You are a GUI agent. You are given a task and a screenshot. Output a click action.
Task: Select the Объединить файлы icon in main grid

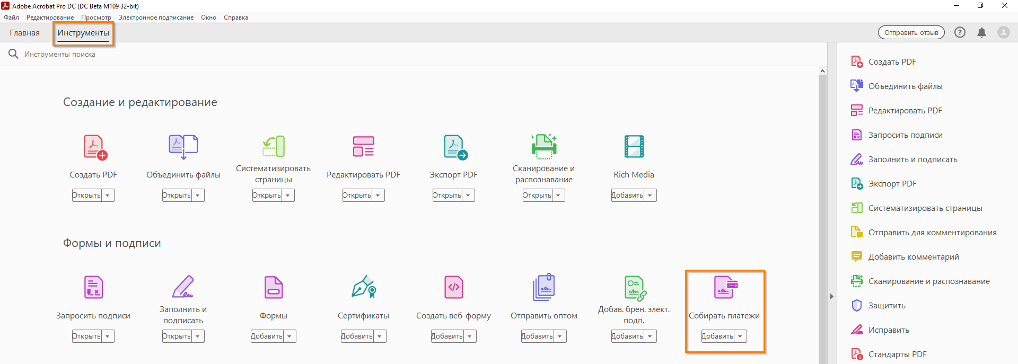click(183, 147)
